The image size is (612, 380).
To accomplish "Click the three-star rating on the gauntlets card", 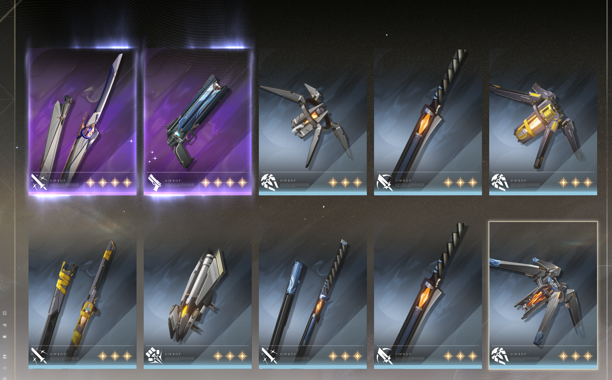I will click(230, 356).
